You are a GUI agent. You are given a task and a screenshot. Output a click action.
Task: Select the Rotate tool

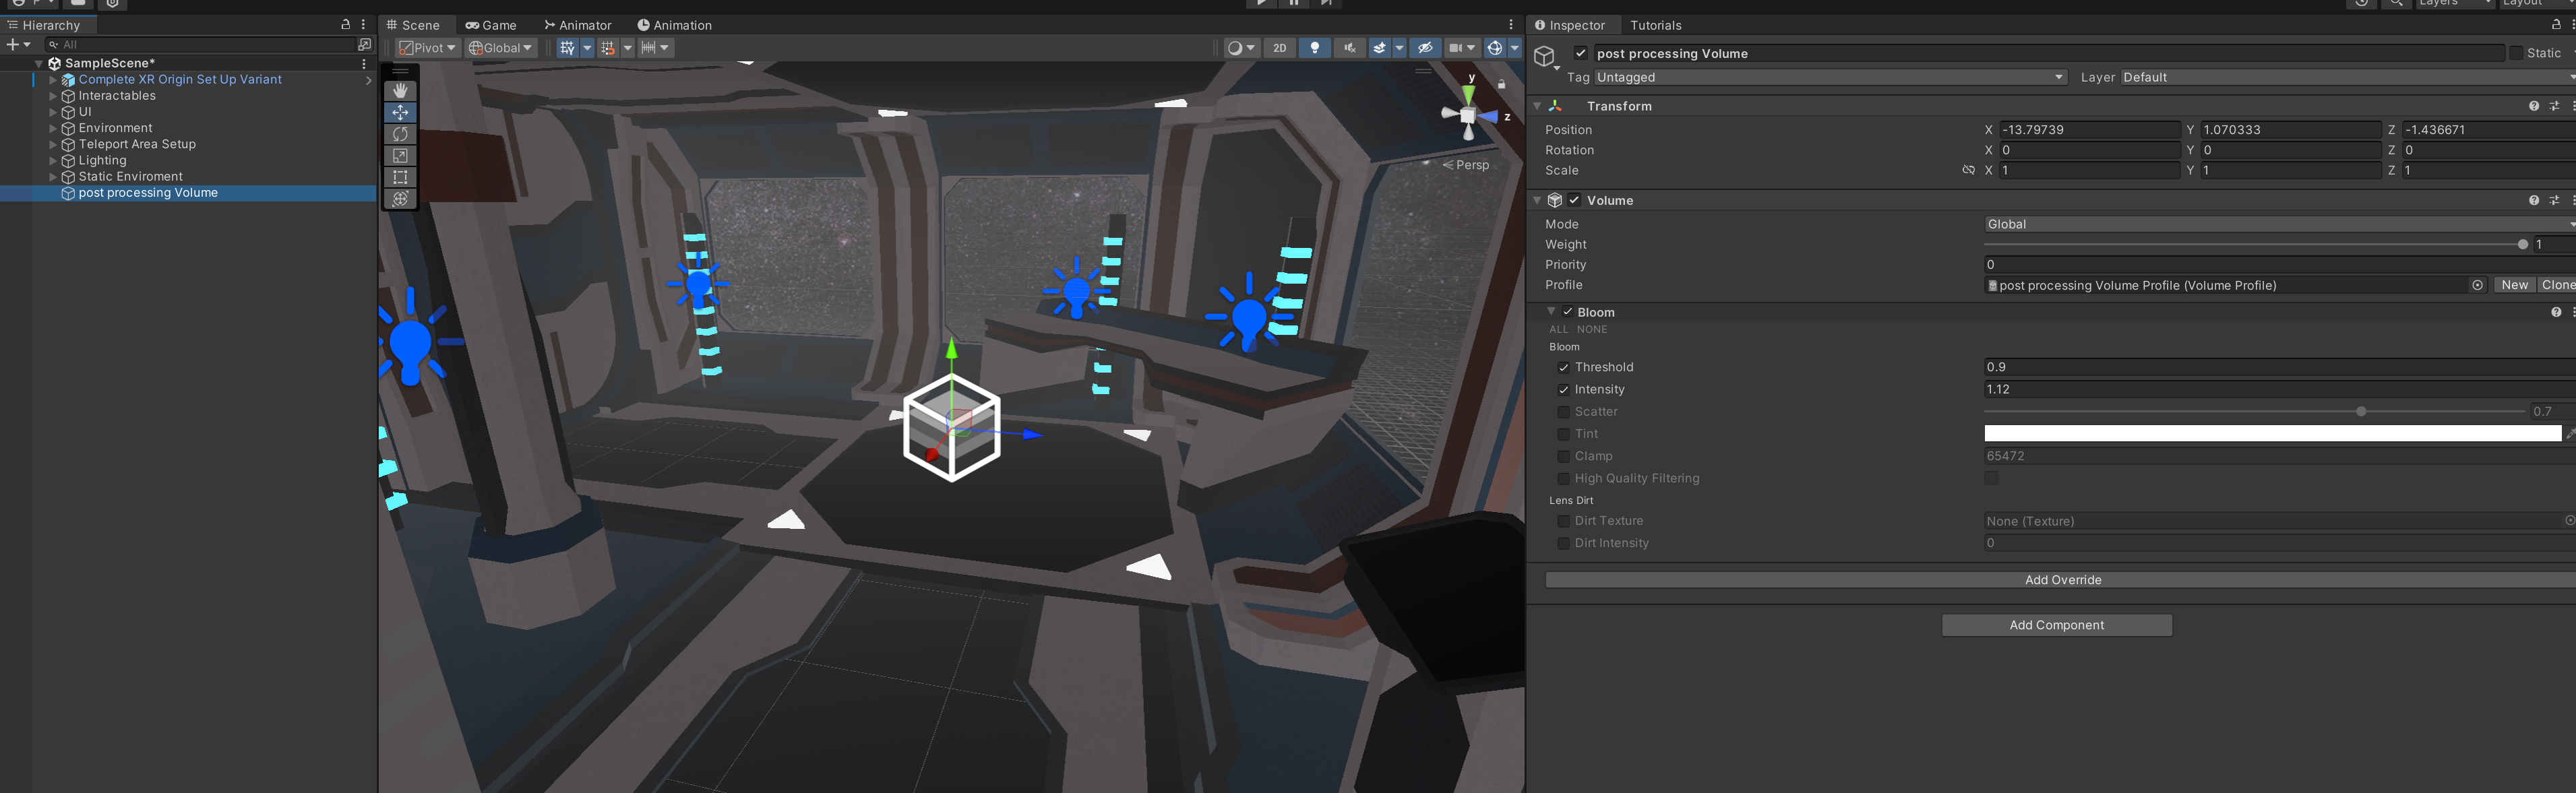coord(400,134)
